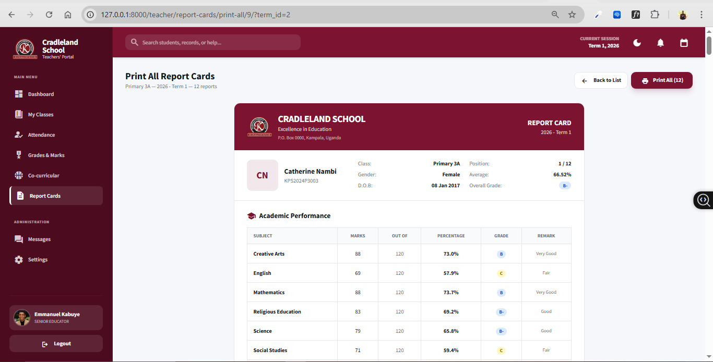The width and height of the screenshot is (713, 362).
Task: Click the Dashboard sidebar icon
Action: (19, 94)
